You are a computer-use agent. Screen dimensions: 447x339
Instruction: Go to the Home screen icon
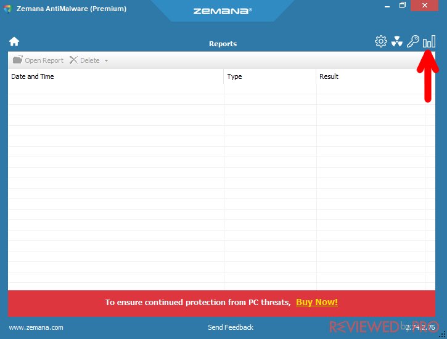[14, 41]
